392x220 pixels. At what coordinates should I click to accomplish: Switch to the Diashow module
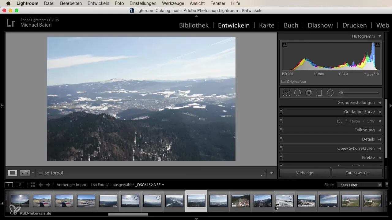320,25
